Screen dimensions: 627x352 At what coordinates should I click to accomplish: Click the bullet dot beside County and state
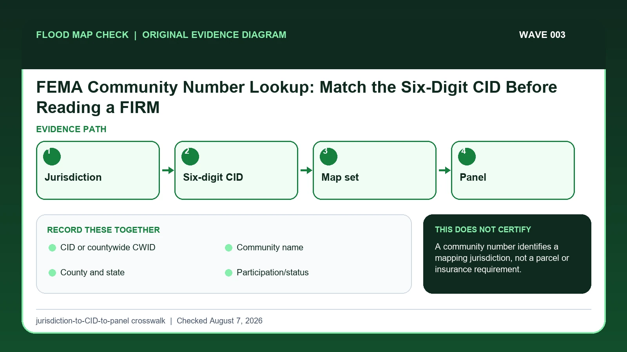point(52,273)
